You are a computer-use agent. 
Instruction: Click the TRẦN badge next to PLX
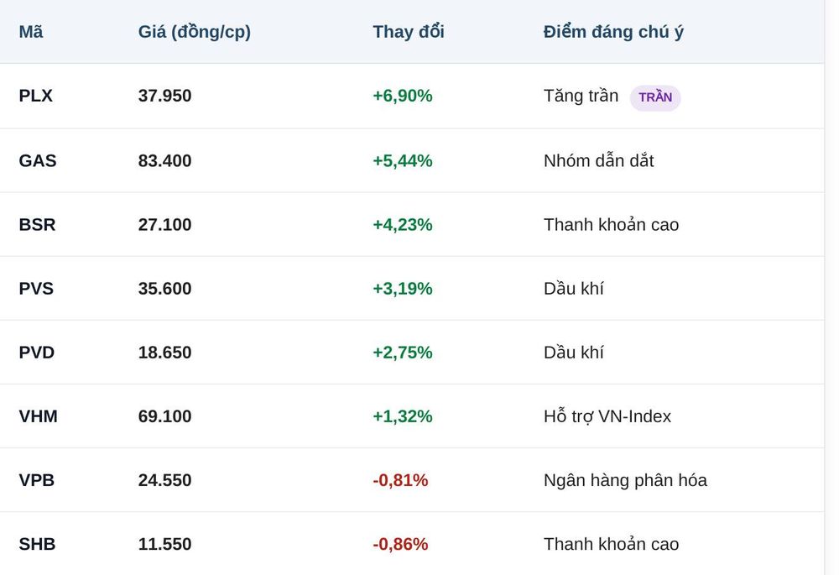point(655,97)
